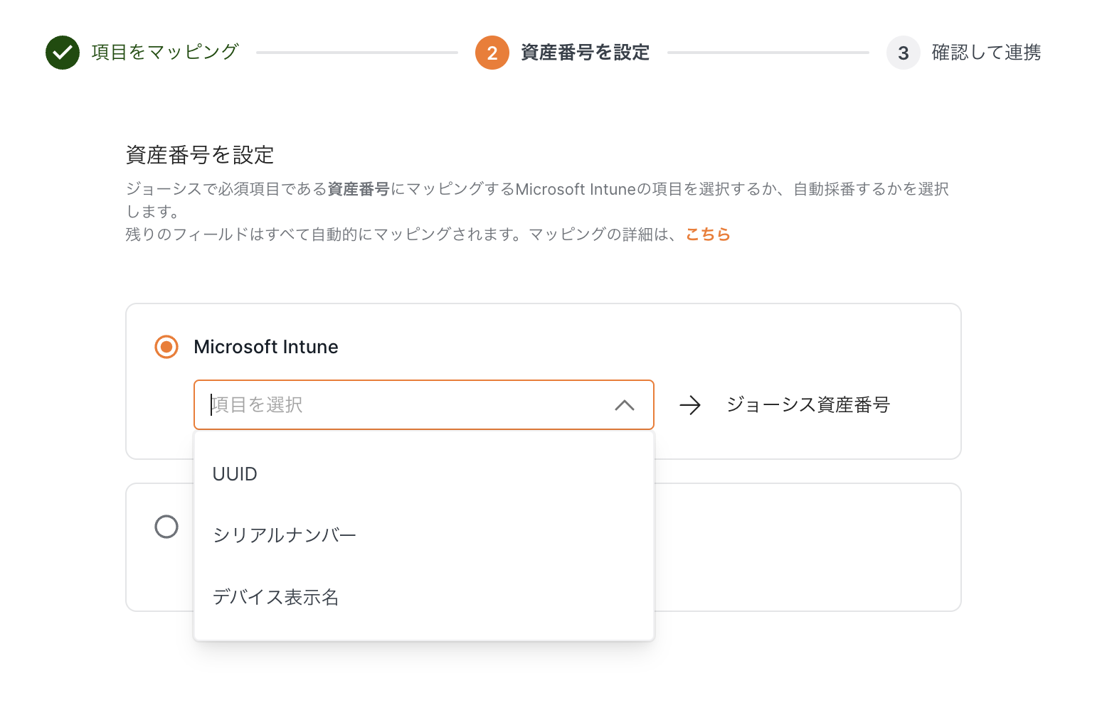The height and width of the screenshot is (715, 1107).
Task: Select the Microsoft Intune radio button
Action: pyautogui.click(x=166, y=347)
